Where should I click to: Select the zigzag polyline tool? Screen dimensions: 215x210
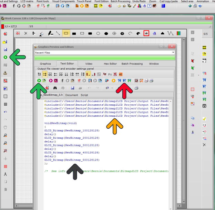coord(170,33)
